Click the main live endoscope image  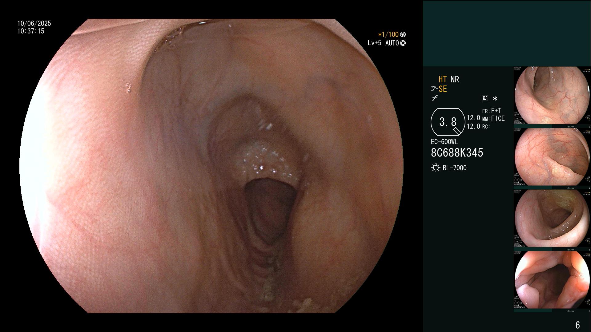211,166
